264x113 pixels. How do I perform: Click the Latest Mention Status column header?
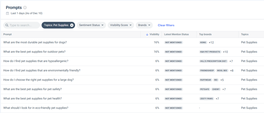click(176, 34)
